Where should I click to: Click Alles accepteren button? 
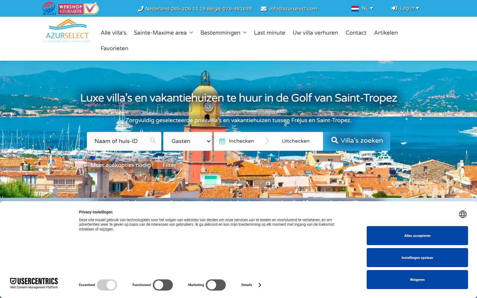[x=417, y=235]
